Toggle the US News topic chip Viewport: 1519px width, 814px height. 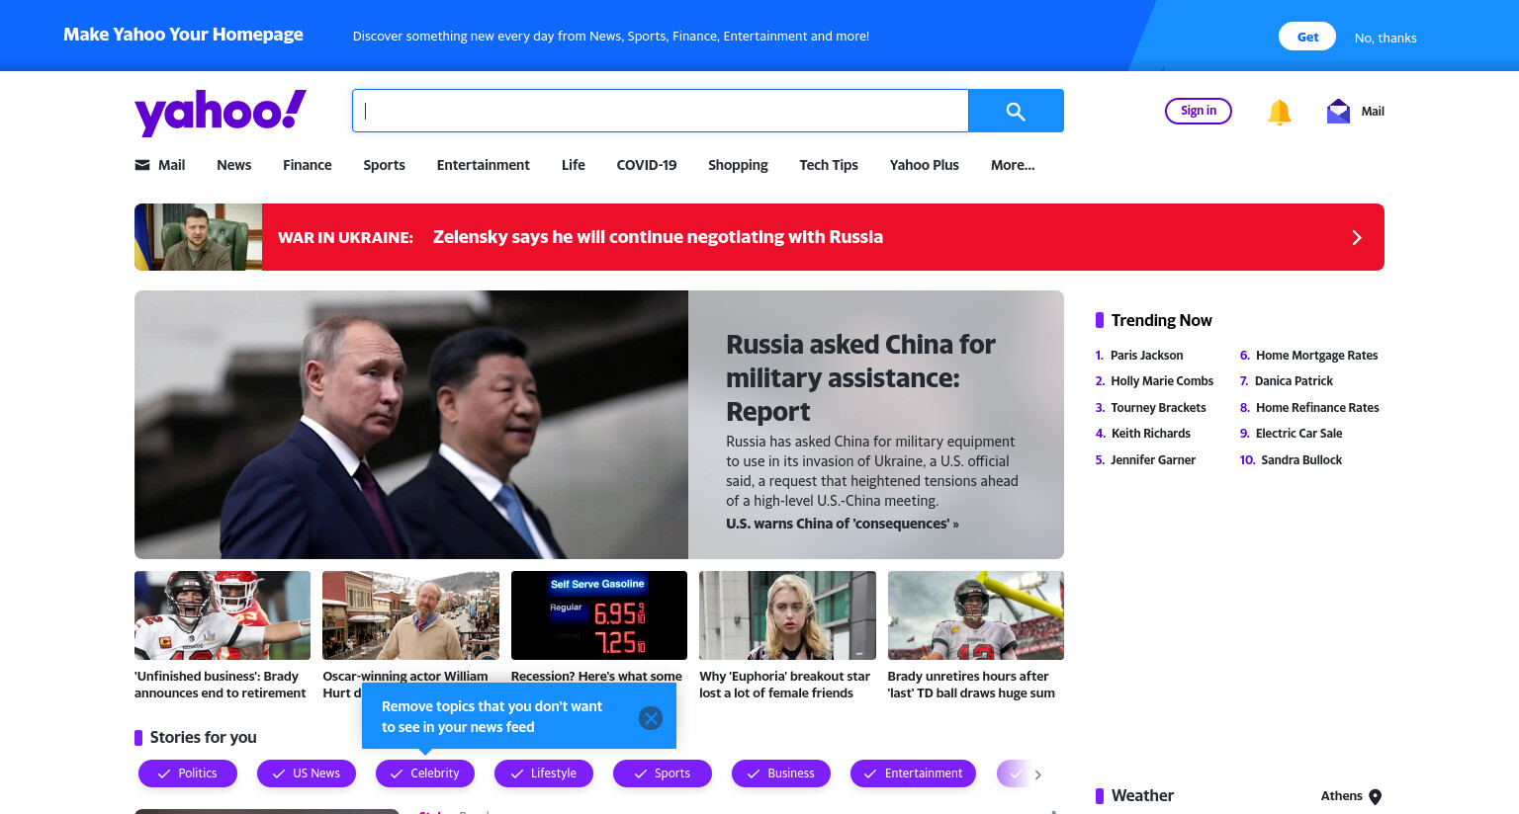307,773
